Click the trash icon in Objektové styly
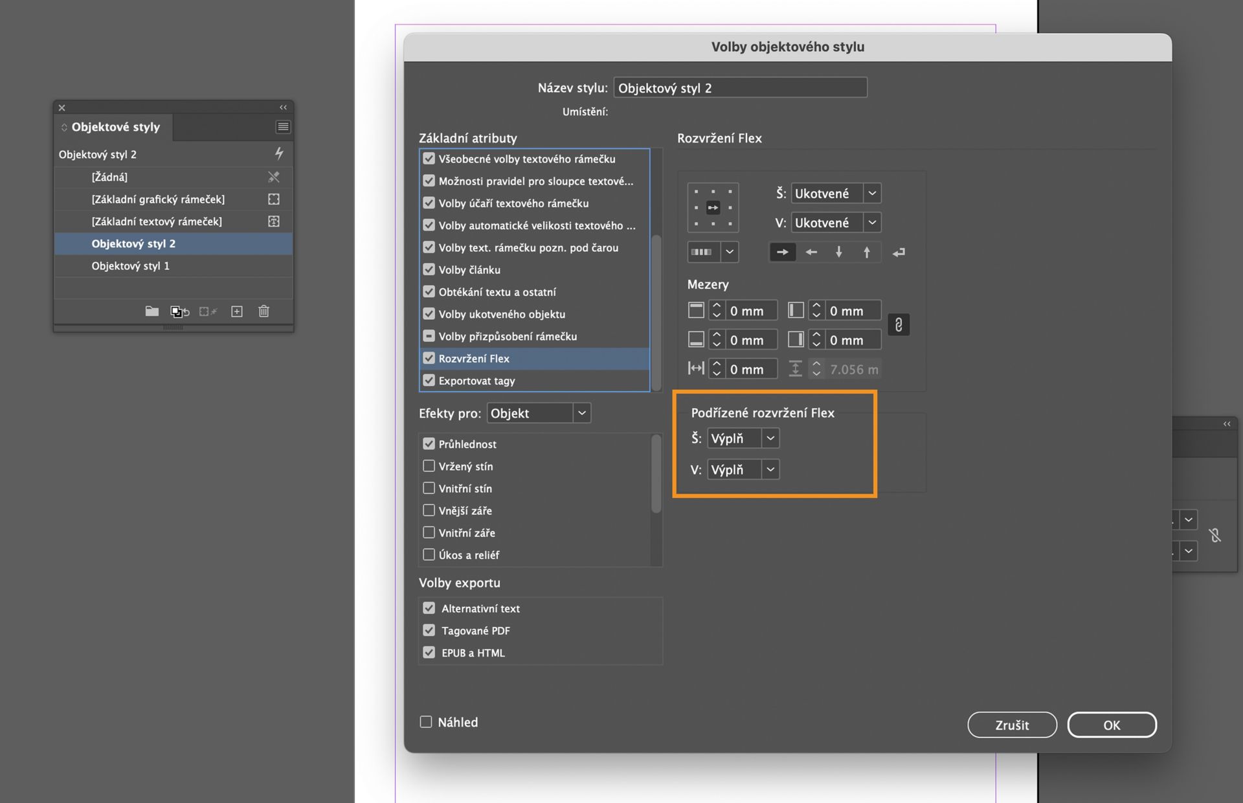Viewport: 1243px width, 803px height. (263, 311)
